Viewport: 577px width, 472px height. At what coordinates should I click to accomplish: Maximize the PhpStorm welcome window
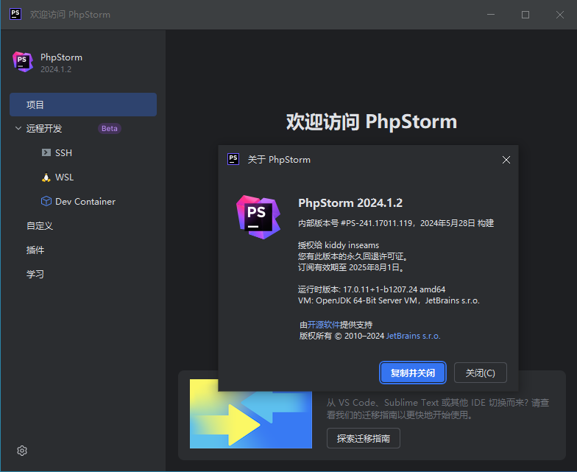pyautogui.click(x=525, y=15)
